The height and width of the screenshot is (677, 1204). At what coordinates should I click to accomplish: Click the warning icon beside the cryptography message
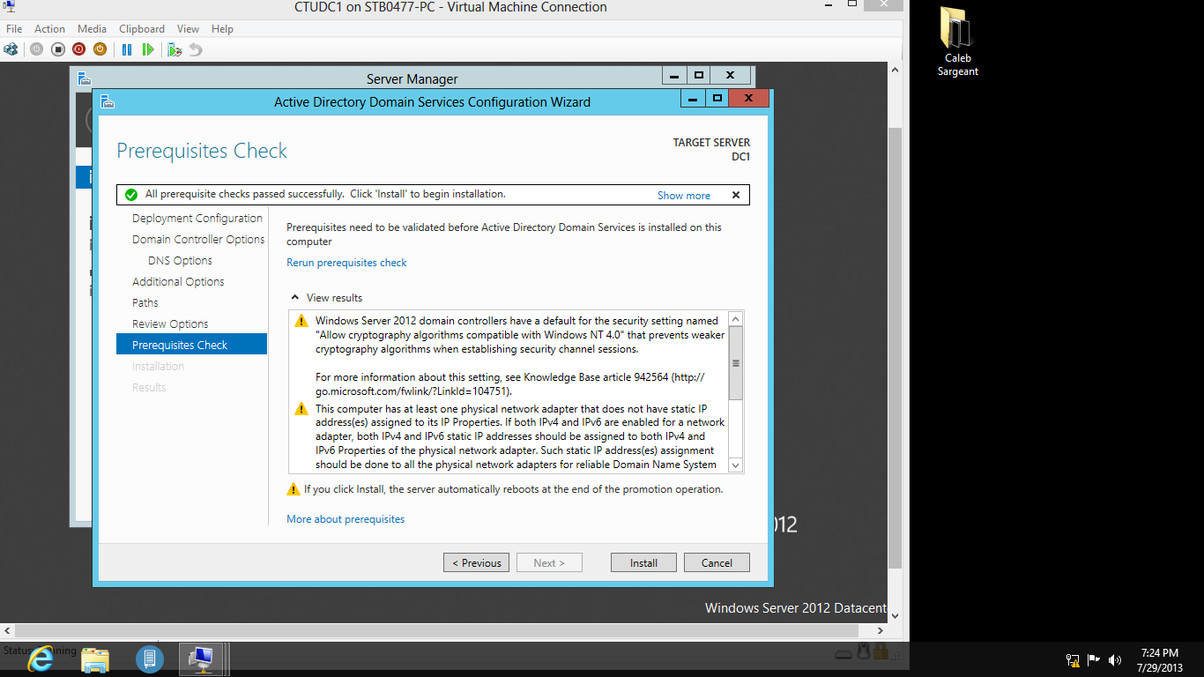(301, 321)
